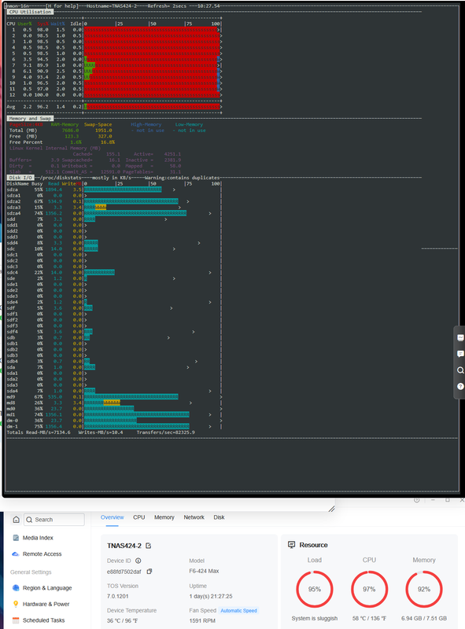Viewport: 465px width, 629px height.
Task: Click the '58 °C / 136 °F' CPU temperature
Action: (369, 618)
